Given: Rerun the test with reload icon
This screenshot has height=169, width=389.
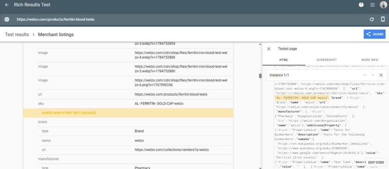Looking at the screenshot, I should pyautogui.click(x=372, y=19).
